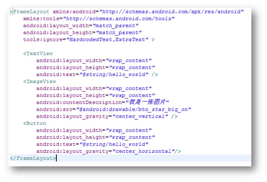Click the xmlns:tools attribute name

41,19
